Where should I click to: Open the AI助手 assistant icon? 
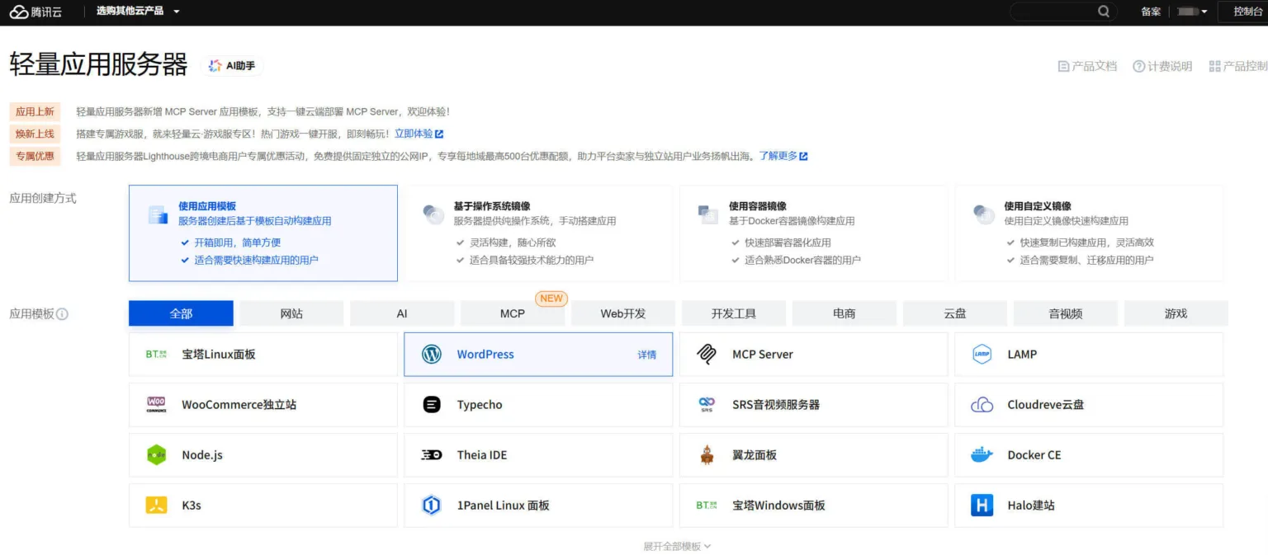[x=215, y=66]
